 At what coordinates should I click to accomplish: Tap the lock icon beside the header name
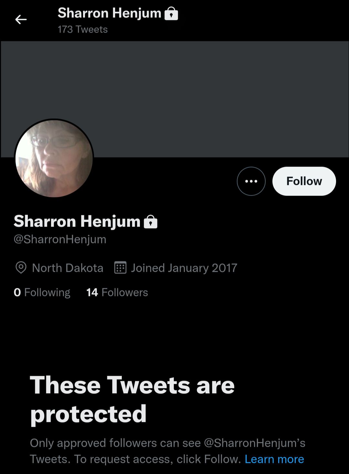pos(171,14)
